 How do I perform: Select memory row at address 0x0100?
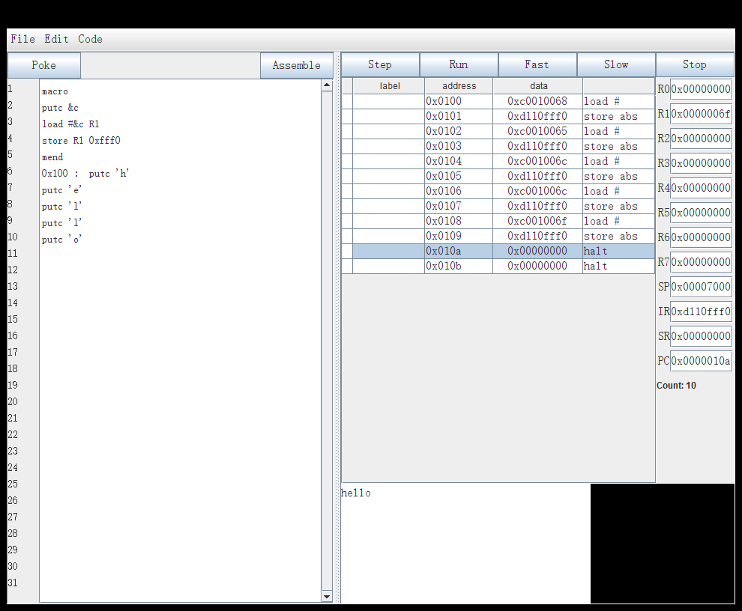[x=459, y=101]
